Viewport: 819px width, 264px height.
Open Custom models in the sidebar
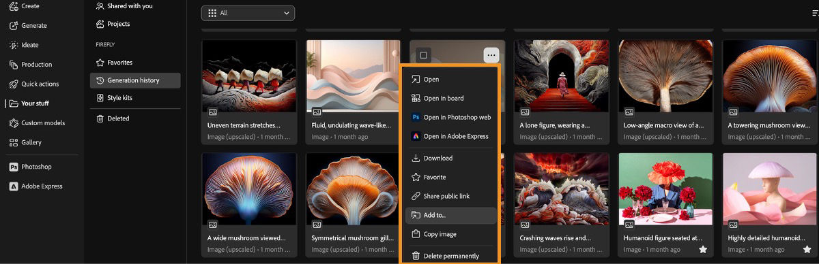37,123
